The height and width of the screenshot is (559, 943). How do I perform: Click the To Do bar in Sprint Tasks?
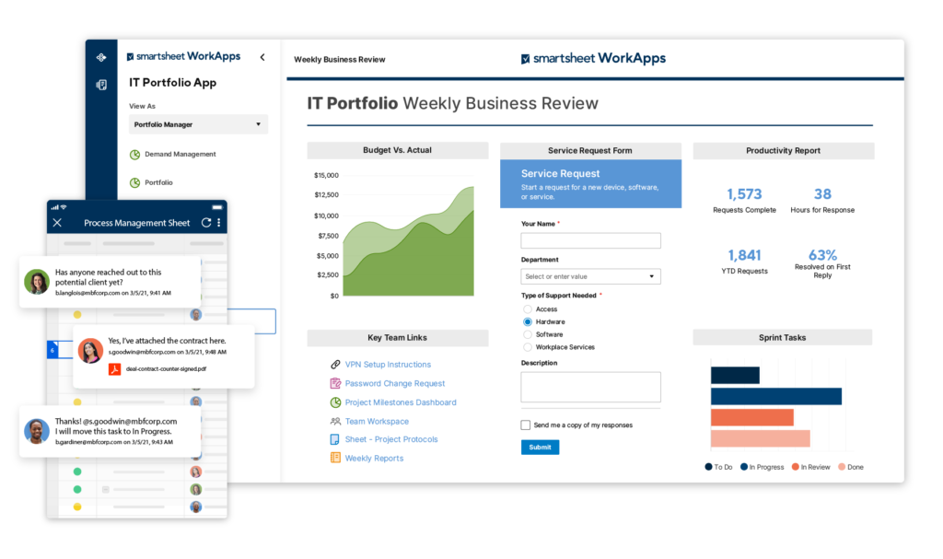[735, 376]
